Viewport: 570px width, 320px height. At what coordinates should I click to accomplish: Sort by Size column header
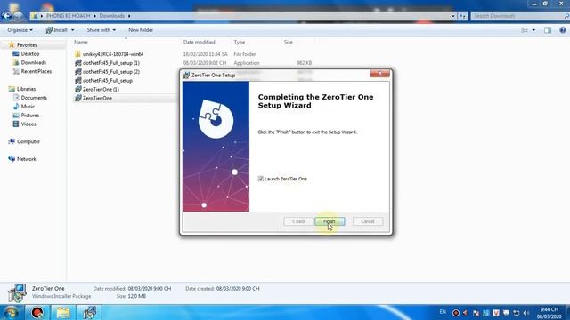[x=289, y=42]
